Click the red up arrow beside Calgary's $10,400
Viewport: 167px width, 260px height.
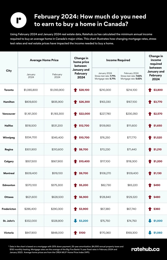pyautogui.click(x=75, y=161)
